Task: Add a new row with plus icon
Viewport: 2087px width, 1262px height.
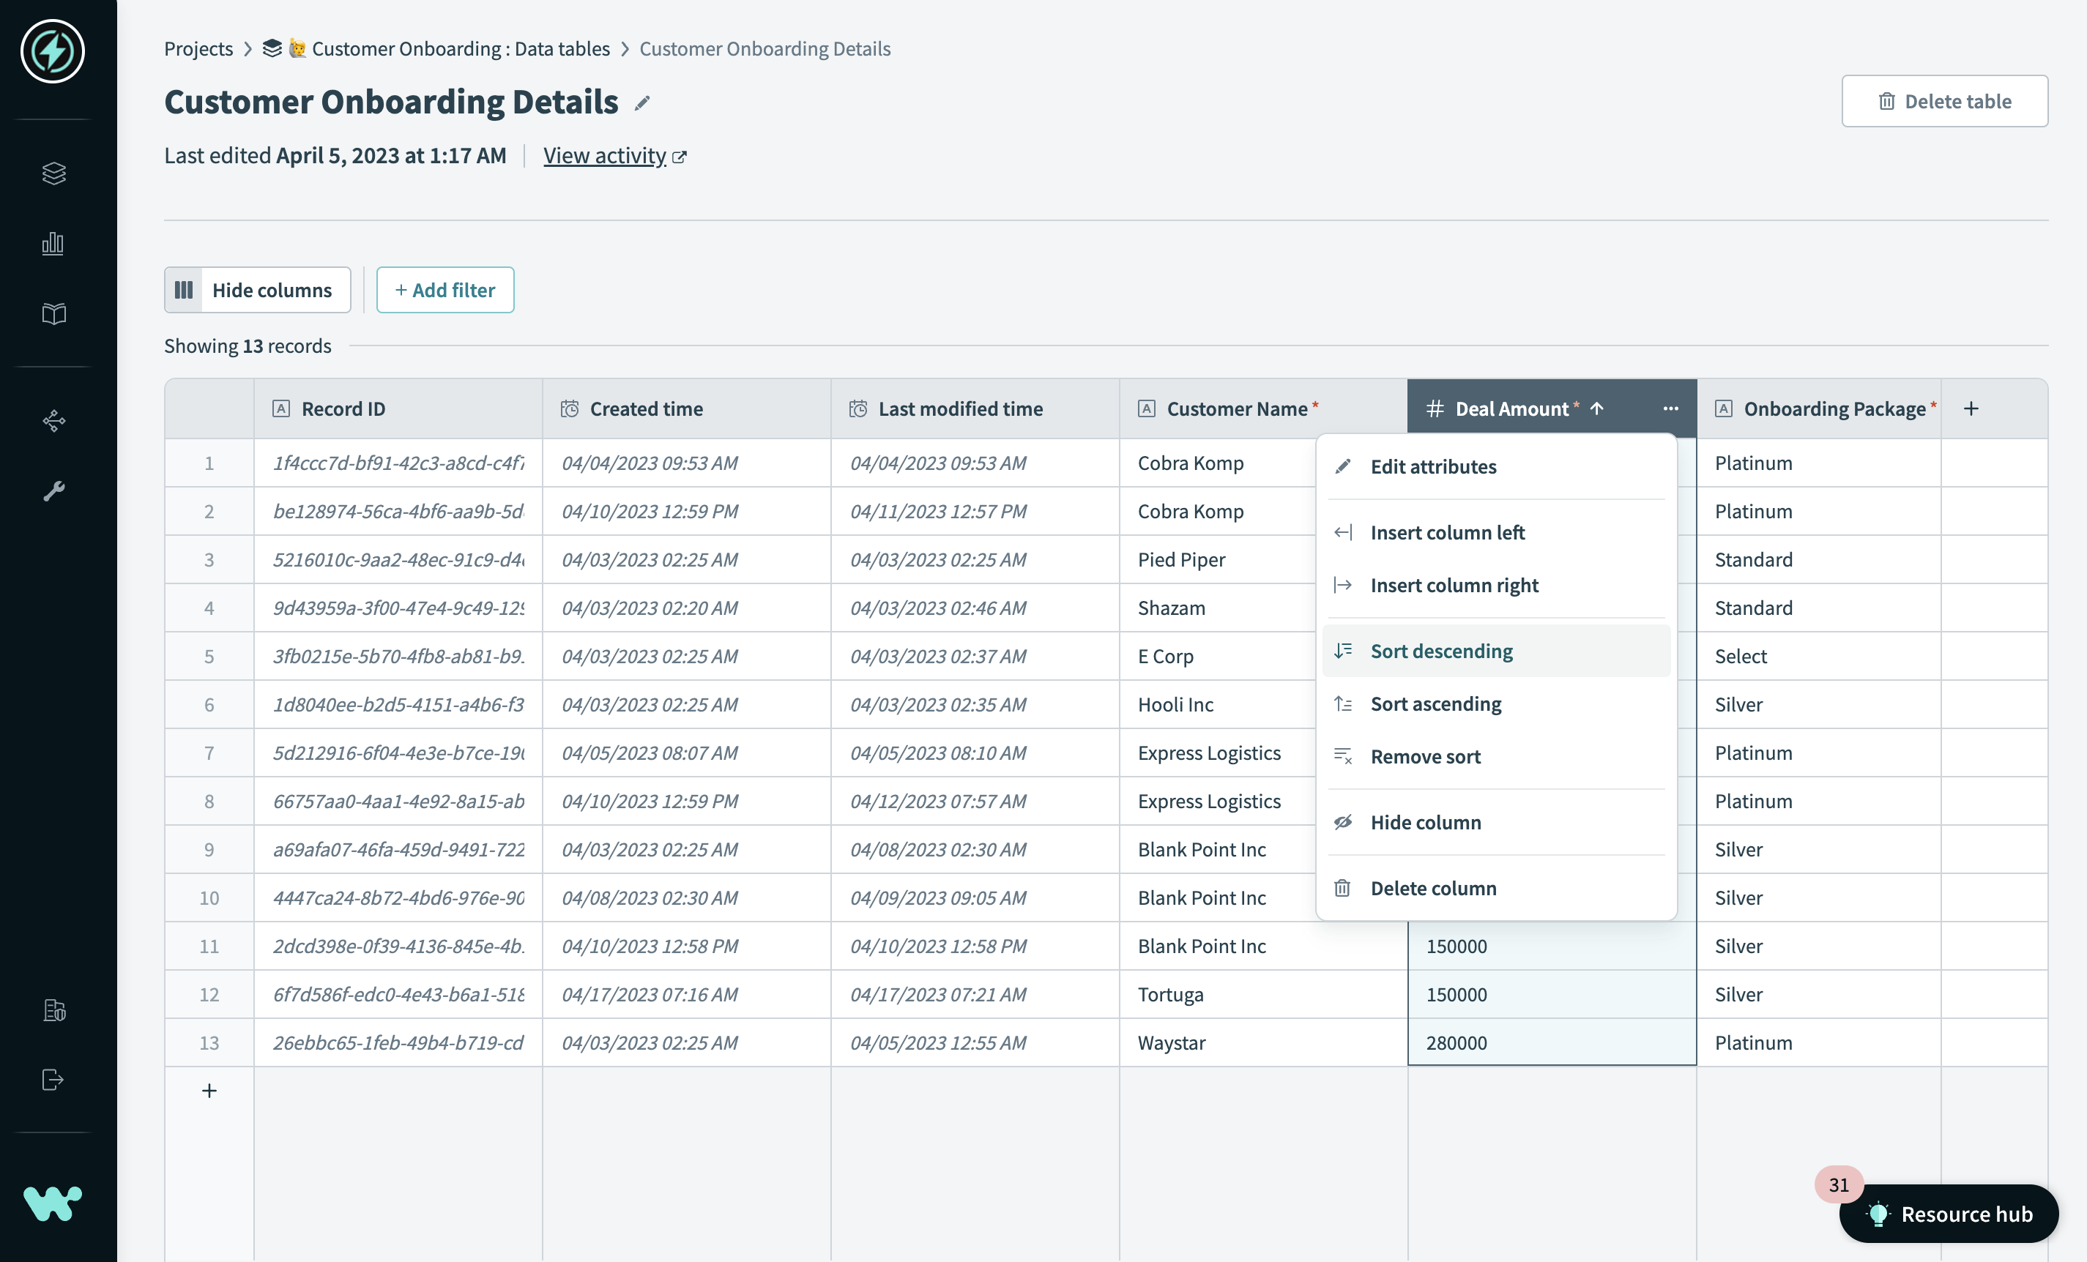Action: point(209,1090)
